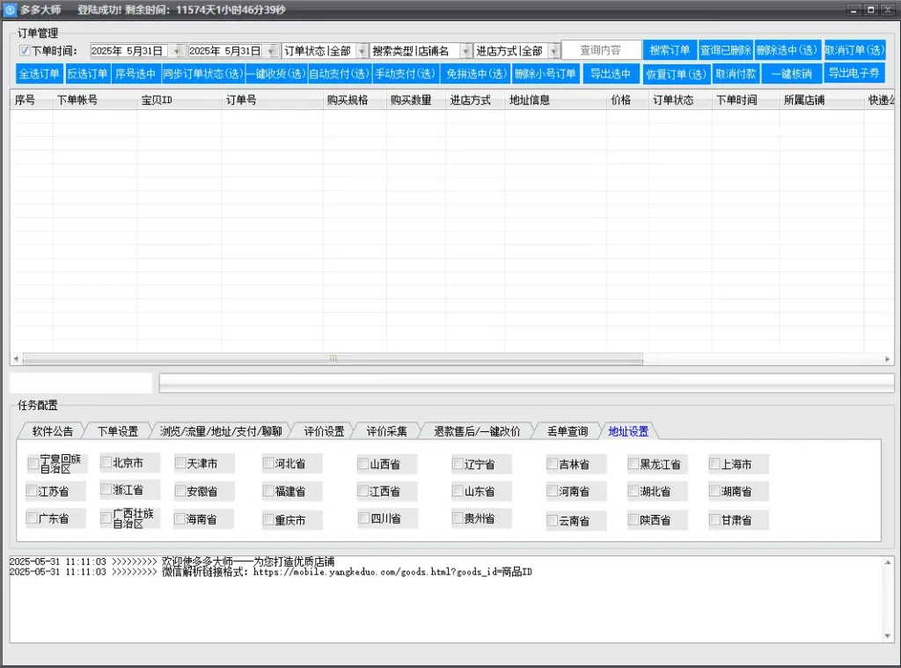The width and height of the screenshot is (901, 668).
Task: Open the start date picker dropdown
Action: pyautogui.click(x=178, y=51)
